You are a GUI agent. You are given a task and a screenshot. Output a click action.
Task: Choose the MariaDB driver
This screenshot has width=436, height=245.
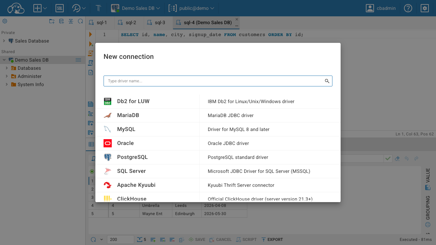point(218,115)
